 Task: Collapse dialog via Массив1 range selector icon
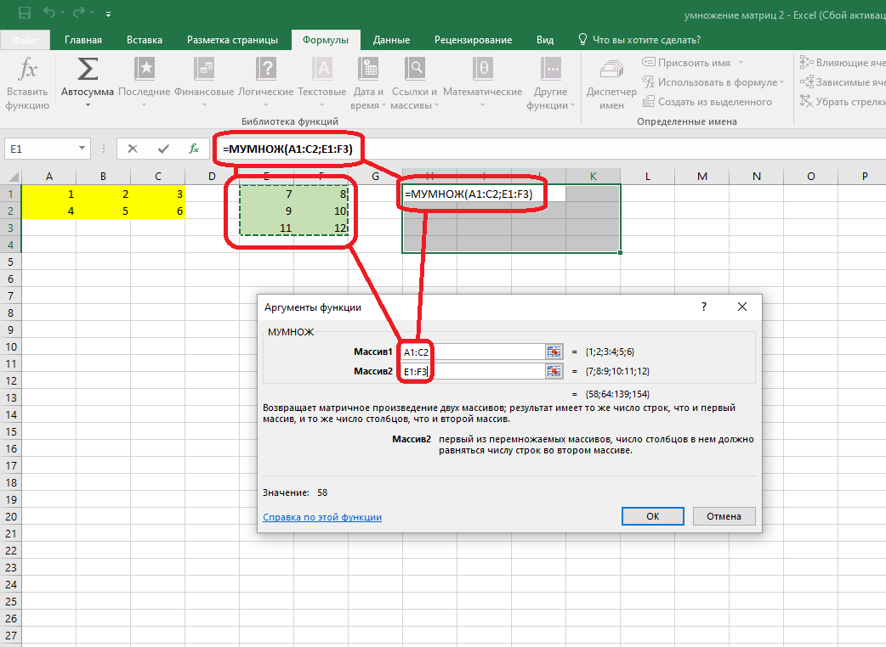pos(554,352)
